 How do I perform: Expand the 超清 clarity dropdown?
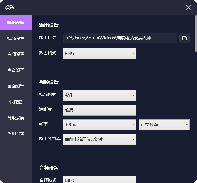pos(100,110)
